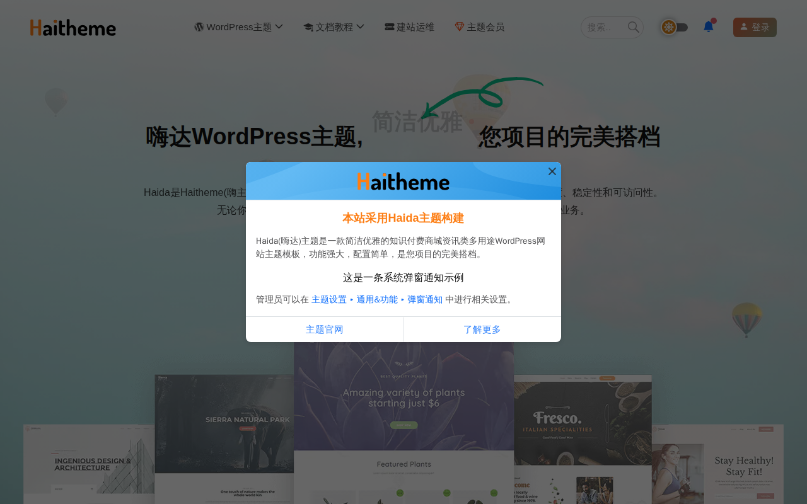Click the 了解更多 popup button
The height and width of the screenshot is (504, 807).
[x=482, y=329]
